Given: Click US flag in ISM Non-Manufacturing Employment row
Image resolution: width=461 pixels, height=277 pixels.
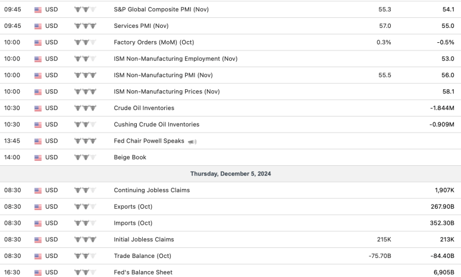Looking at the screenshot, I should (x=38, y=59).
